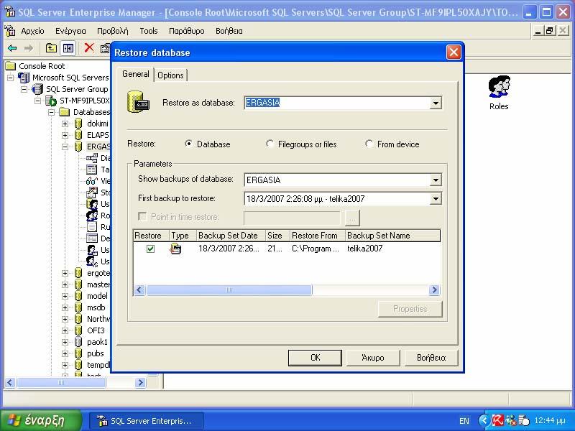
Task: Open Views glasses icon under ERGASIA
Action: click(92, 181)
